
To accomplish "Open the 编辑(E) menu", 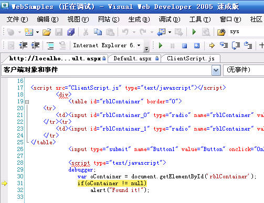I will (x=48, y=19).
